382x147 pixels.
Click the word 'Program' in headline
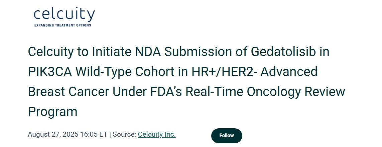[x=52, y=112]
